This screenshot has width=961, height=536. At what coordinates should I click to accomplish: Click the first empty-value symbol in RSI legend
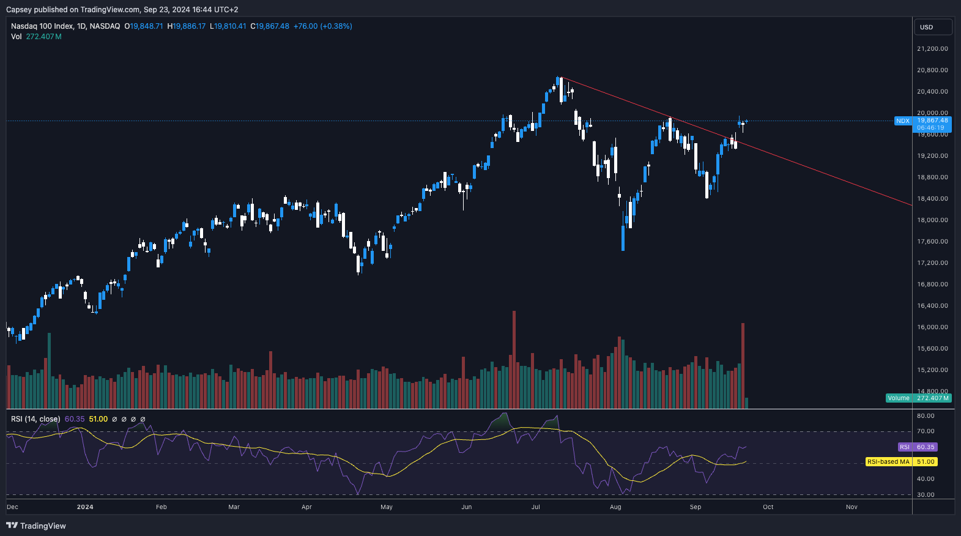pos(114,419)
